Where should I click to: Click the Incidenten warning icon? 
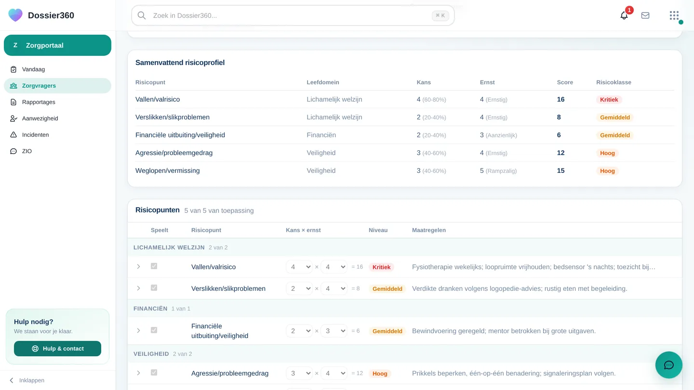click(x=13, y=135)
